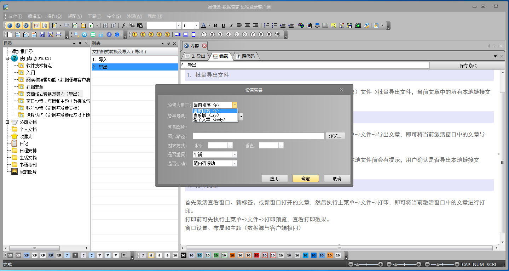Collapse the 使用帮助(V5.03) tree node
Image resolution: width=509 pixels, height=271 pixels.
pos(7,58)
